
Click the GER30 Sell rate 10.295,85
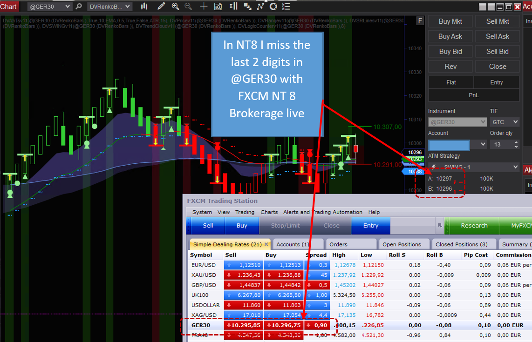[x=243, y=325]
